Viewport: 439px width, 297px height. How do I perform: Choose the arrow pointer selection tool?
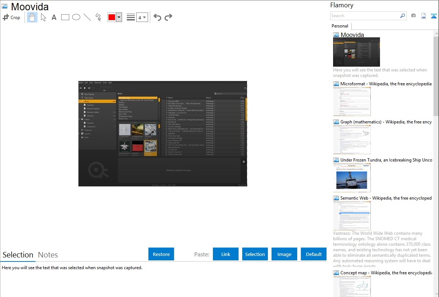click(x=43, y=17)
